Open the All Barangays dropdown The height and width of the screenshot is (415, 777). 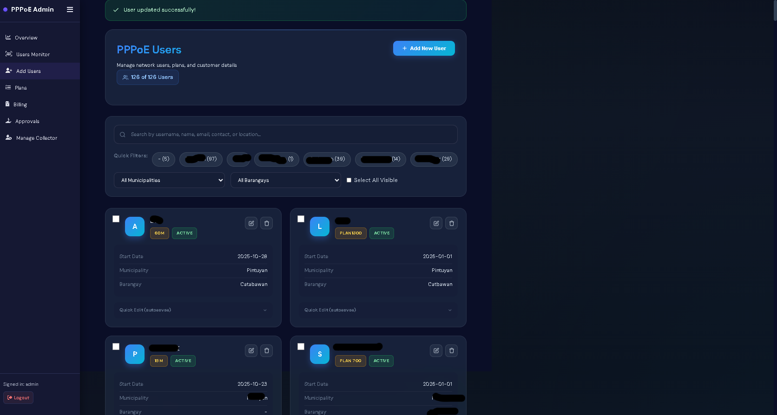(x=285, y=180)
